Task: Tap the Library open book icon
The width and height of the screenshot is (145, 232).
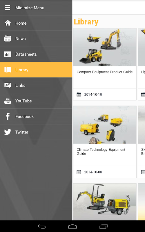Action: (x=8, y=70)
